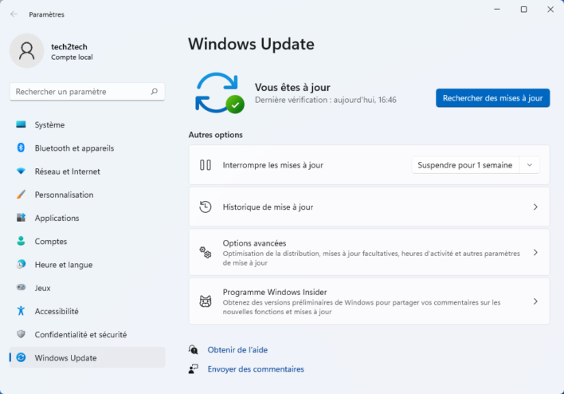Viewport: 564px width, 394px height.
Task: Click Rechercher des mises à jour button
Action: [x=492, y=98]
